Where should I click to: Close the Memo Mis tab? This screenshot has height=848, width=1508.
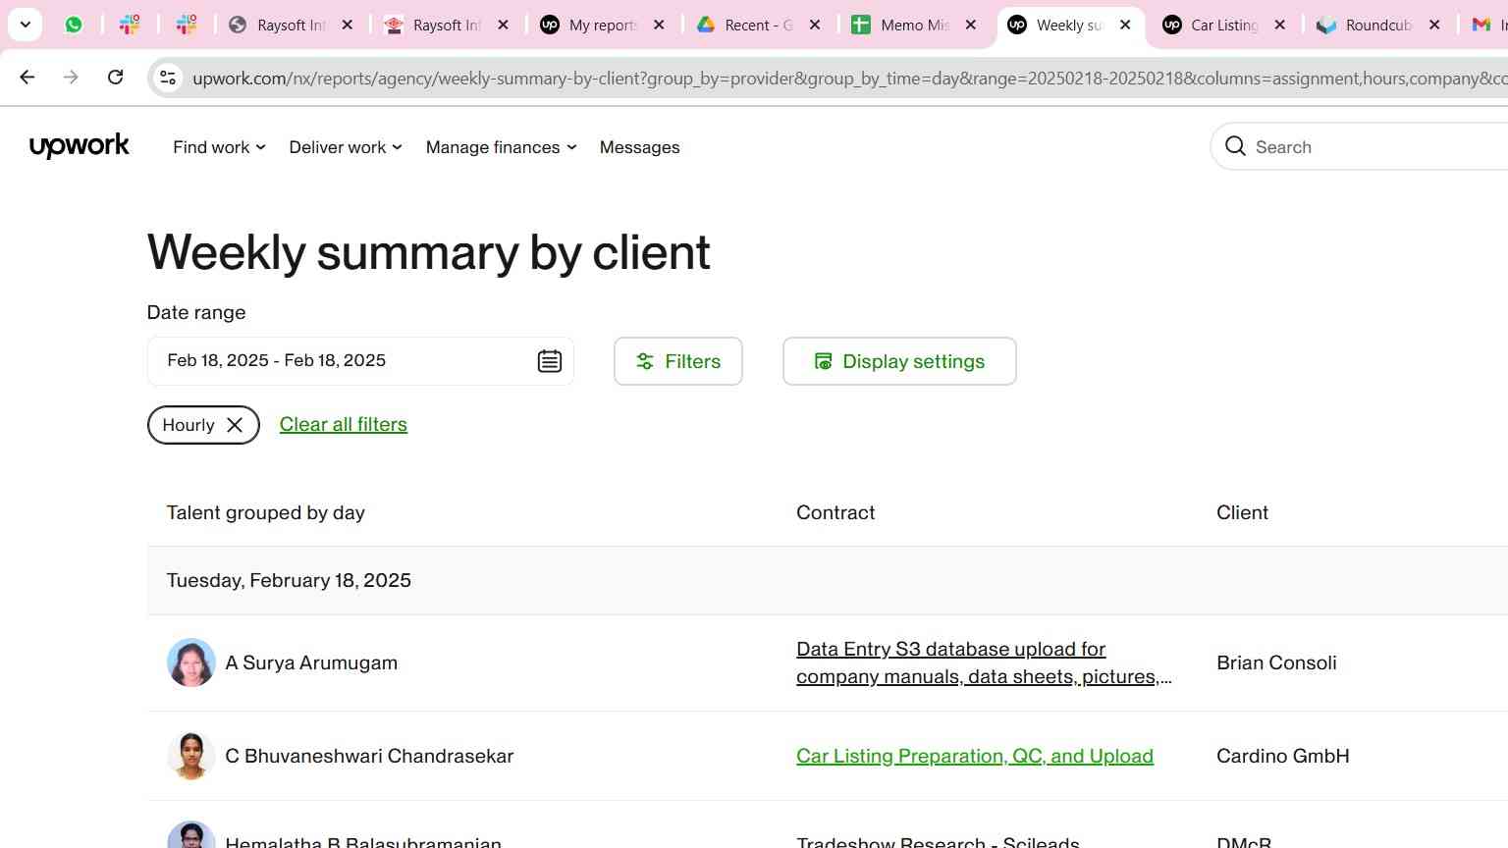click(x=971, y=25)
